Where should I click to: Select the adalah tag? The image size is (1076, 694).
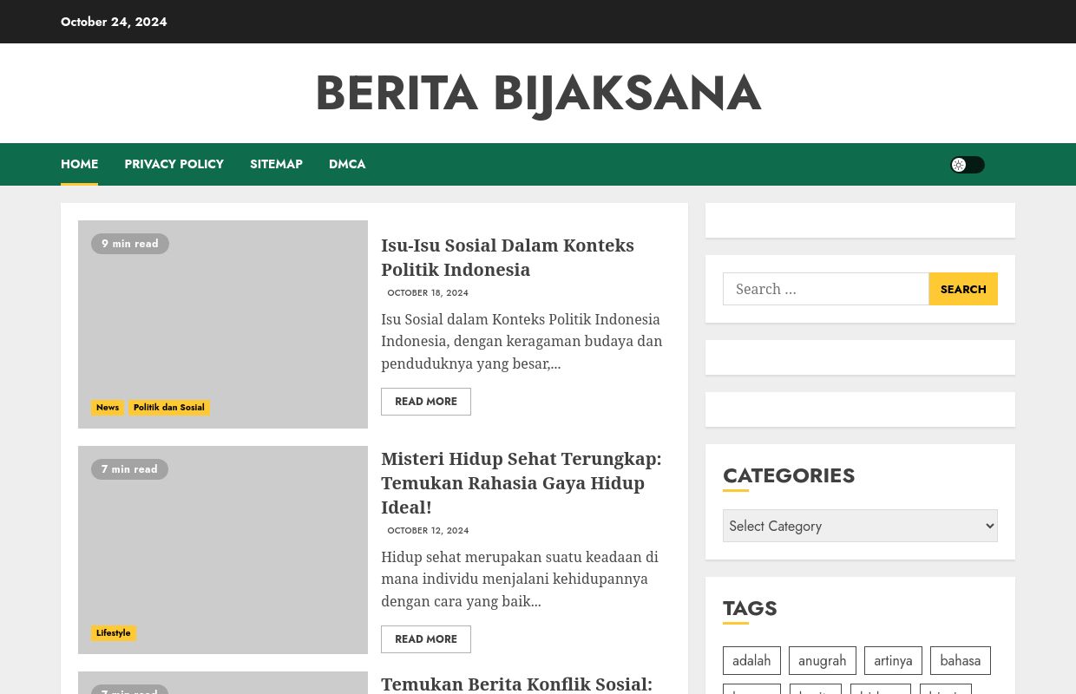pos(751,660)
